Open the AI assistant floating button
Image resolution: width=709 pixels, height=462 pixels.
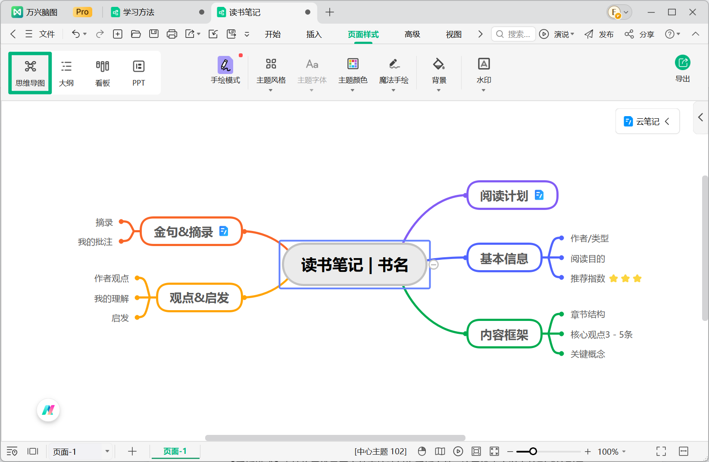click(48, 410)
